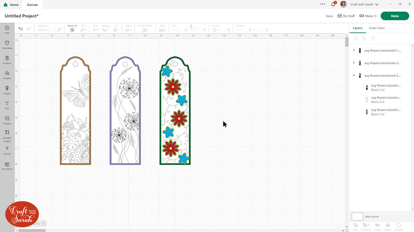Viewport: 414px width, 232px height.
Task: Click the Rotate icon in the toolbar
Action: pyautogui.click(x=214, y=30)
